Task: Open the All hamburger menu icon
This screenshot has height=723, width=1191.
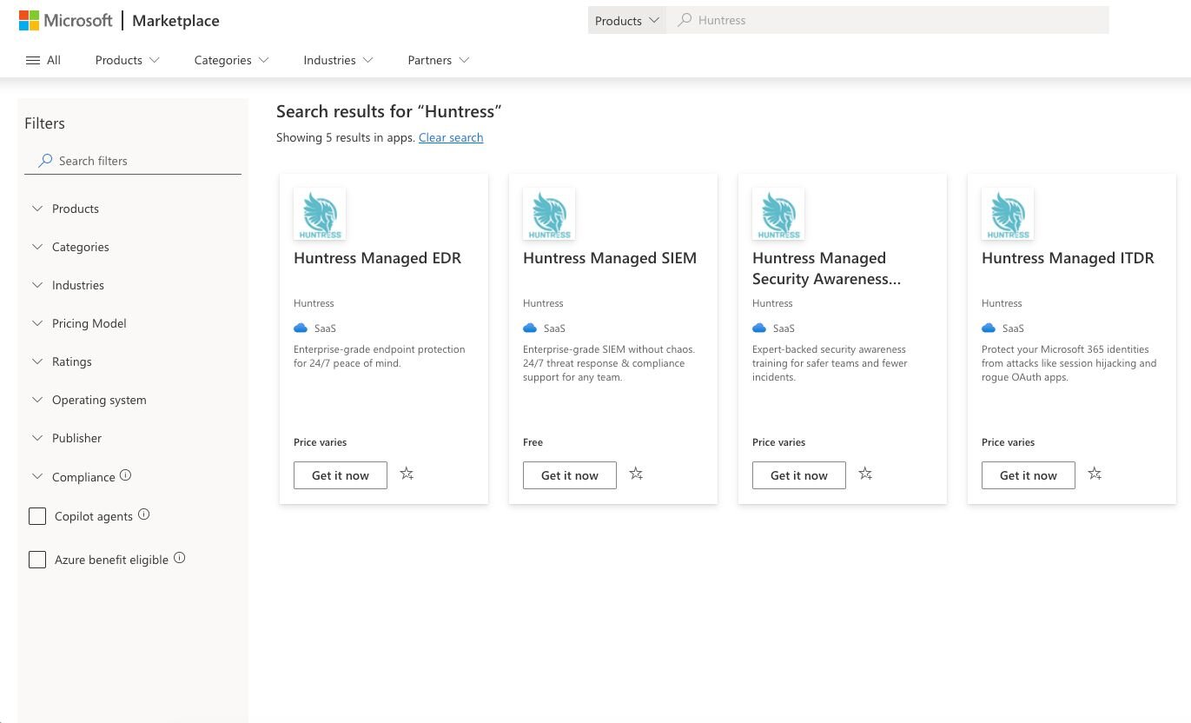Action: click(33, 60)
